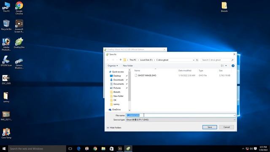Open Task View from taskbar
The image size is (270, 152).
point(70,149)
